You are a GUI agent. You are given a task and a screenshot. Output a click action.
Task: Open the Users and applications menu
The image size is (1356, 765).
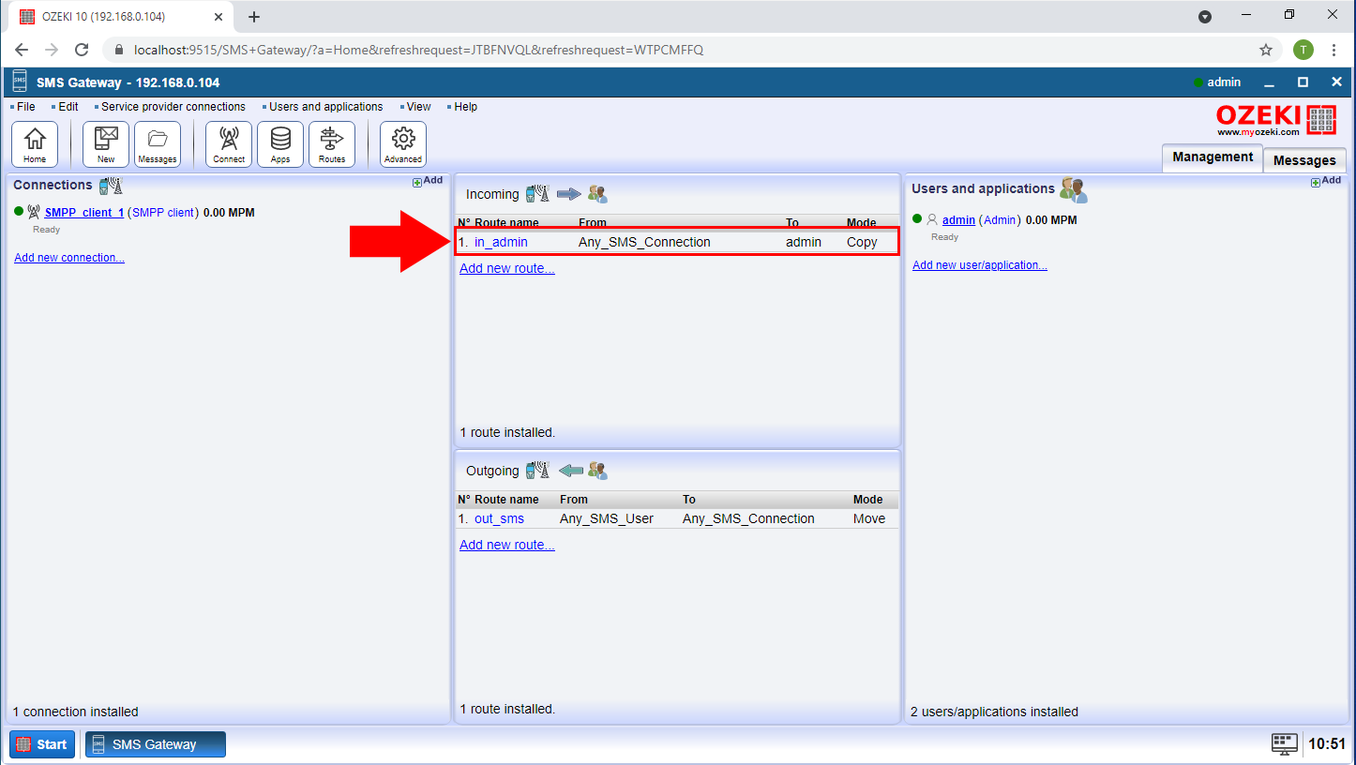[325, 107]
